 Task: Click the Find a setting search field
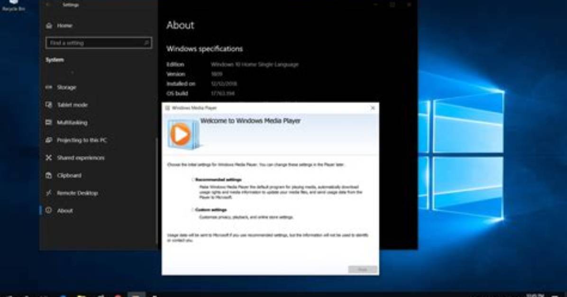click(98, 43)
